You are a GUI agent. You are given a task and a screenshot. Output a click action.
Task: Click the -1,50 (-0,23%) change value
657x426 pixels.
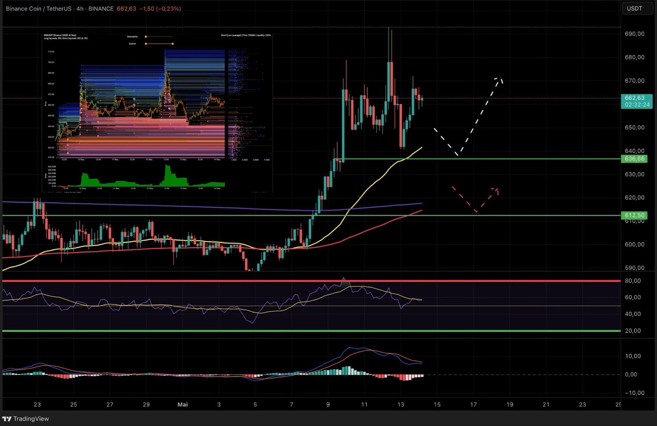[160, 8]
